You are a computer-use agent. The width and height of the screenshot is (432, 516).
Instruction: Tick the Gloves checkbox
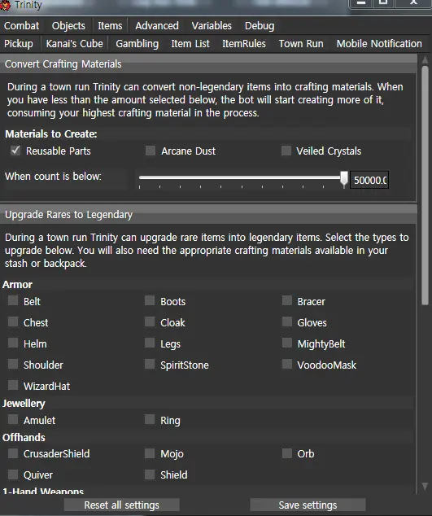coord(287,321)
